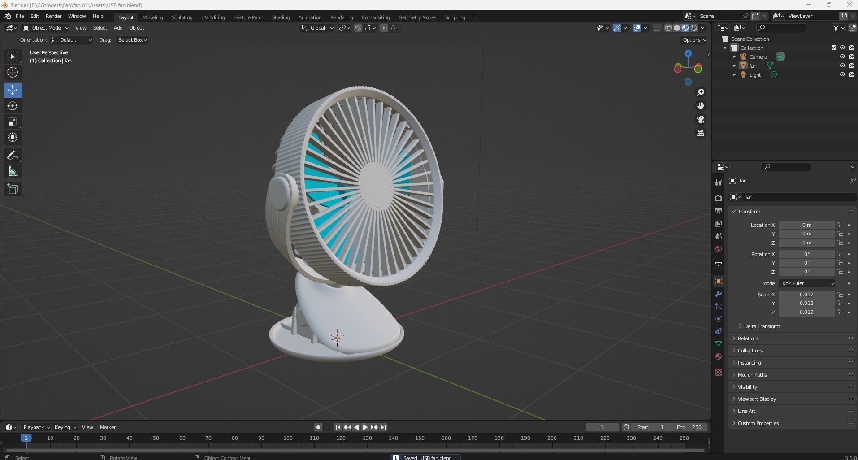This screenshot has height=460, width=858.
Task: Exclude Collection from view layer checkbox
Action: [x=833, y=48]
